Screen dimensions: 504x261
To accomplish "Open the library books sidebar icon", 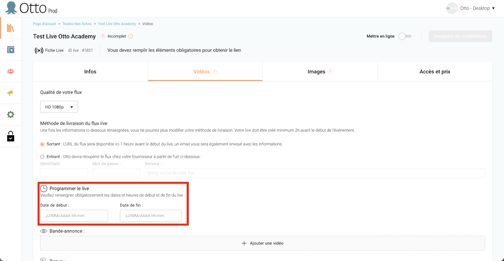I will click(11, 28).
